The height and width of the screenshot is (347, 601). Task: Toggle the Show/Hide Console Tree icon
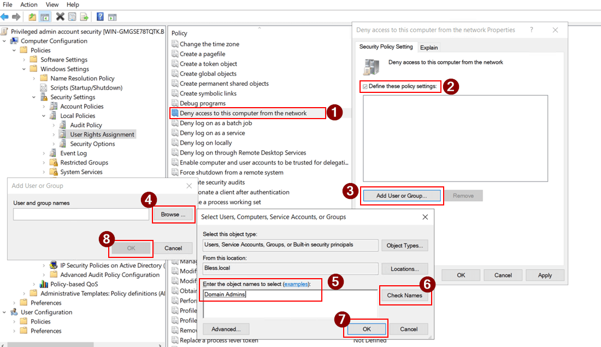pyautogui.click(x=45, y=16)
